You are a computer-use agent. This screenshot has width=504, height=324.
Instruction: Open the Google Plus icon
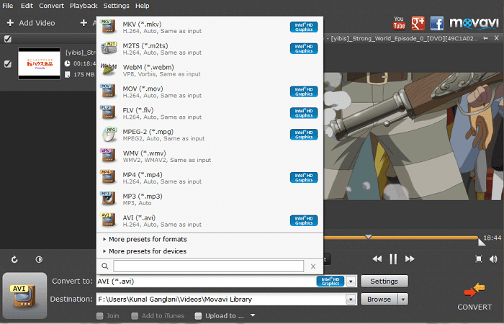click(x=418, y=23)
